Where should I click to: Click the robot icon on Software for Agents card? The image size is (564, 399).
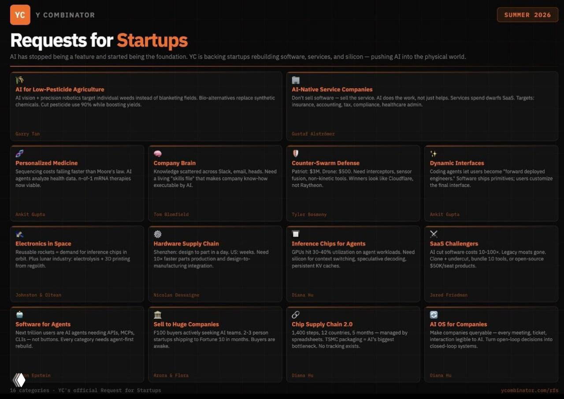tap(19, 315)
